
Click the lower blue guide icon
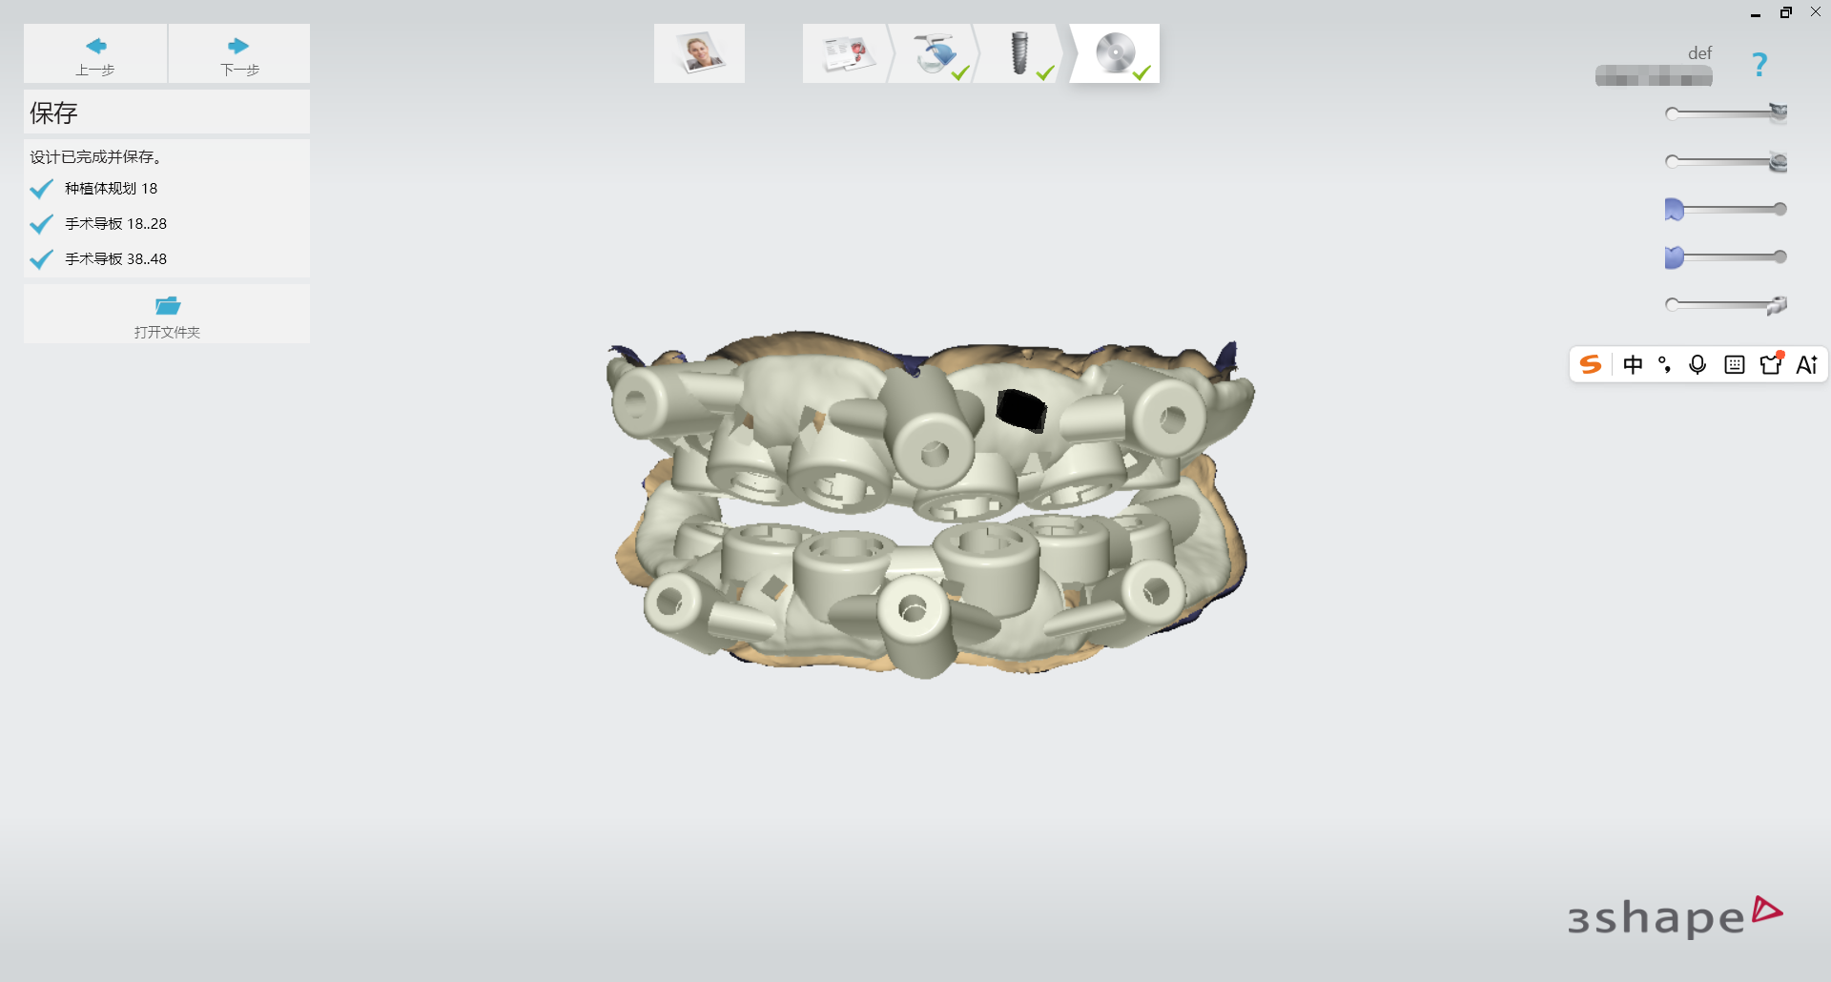click(1674, 256)
